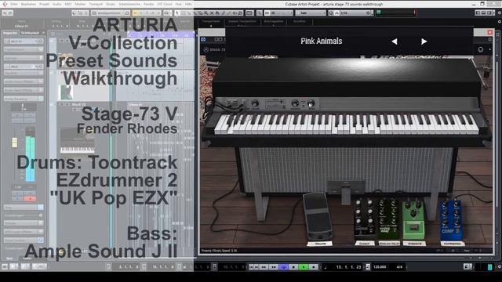Switch to the Inspector tab
The width and height of the screenshot is (502, 282).
click(x=10, y=33)
